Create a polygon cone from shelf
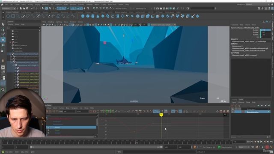This screenshot has height=154, width=274. [98, 16]
